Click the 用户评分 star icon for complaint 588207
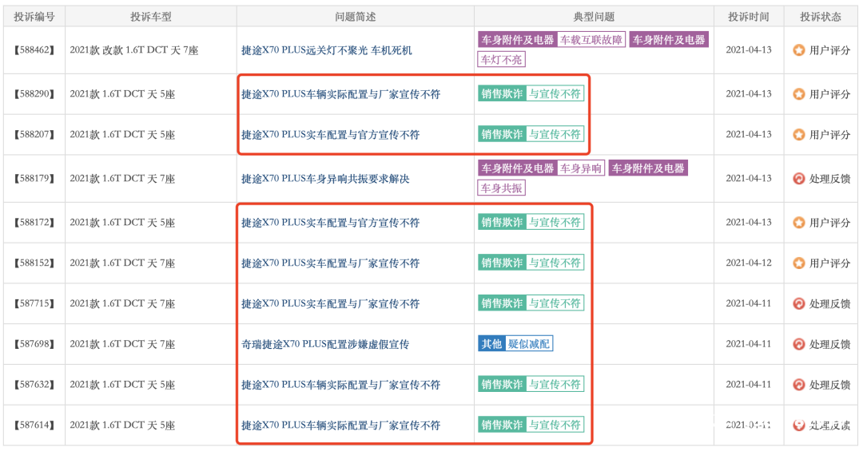This screenshot has width=863, height=451. [798, 135]
